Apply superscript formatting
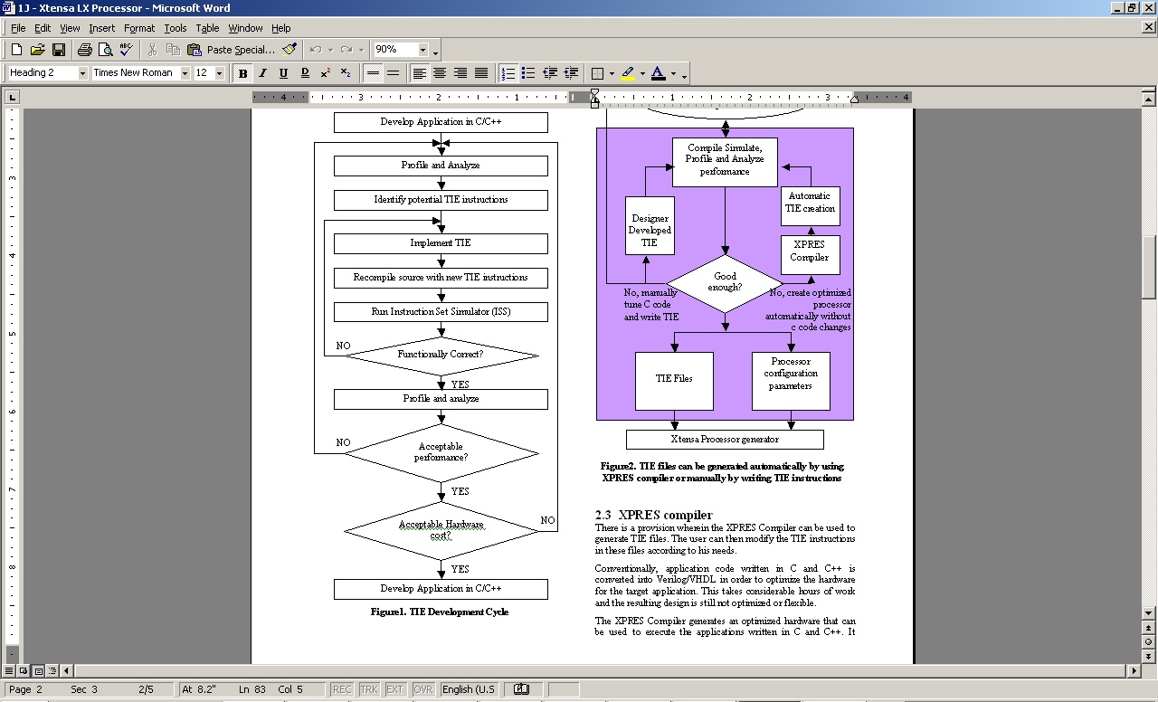This screenshot has width=1158, height=702. [326, 73]
